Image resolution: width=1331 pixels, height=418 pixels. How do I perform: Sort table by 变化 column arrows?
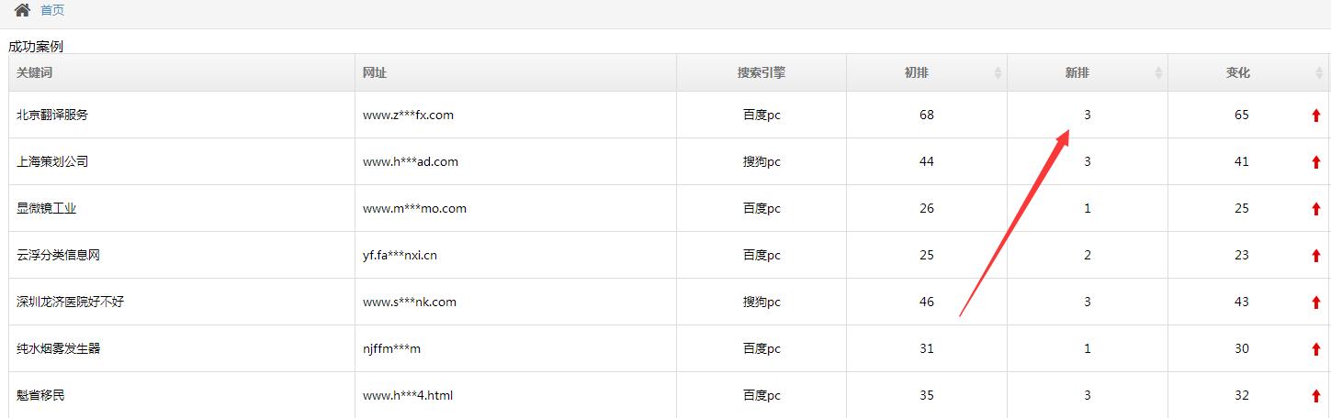pyautogui.click(x=1319, y=73)
